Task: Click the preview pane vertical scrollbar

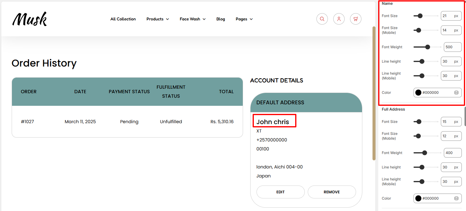Action: point(374,93)
